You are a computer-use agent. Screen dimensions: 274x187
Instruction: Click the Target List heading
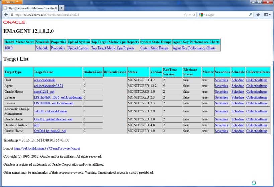[16, 59]
